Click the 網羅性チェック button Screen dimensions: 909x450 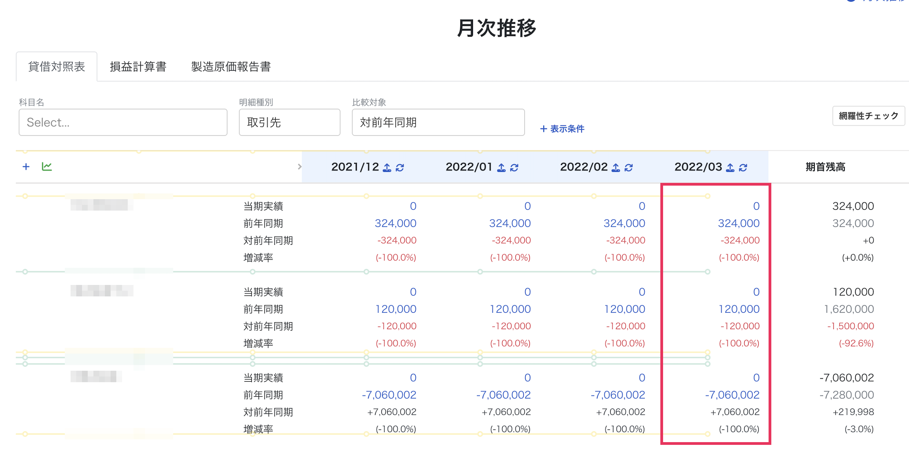coord(869,116)
